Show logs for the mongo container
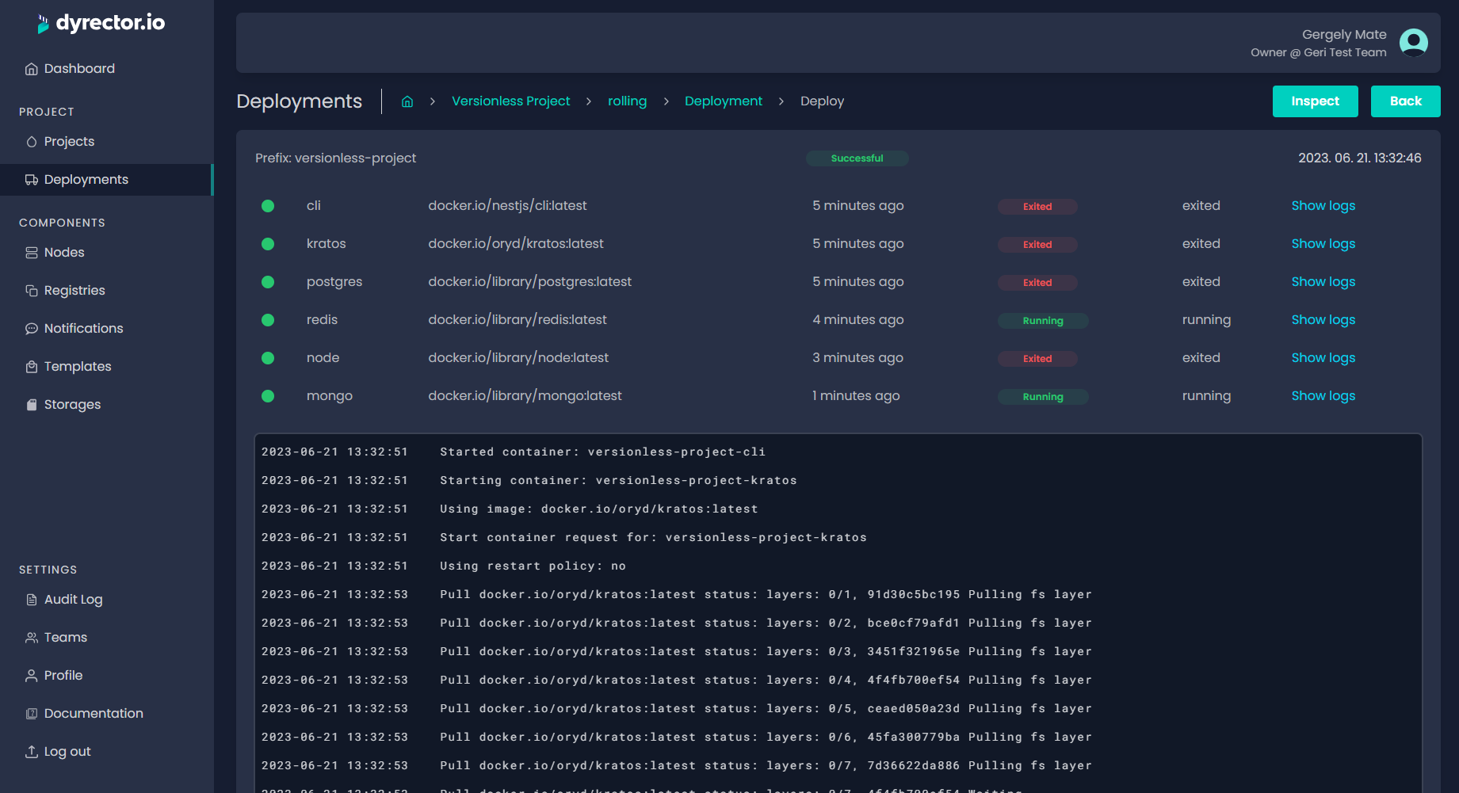The height and width of the screenshot is (793, 1459). coord(1323,396)
